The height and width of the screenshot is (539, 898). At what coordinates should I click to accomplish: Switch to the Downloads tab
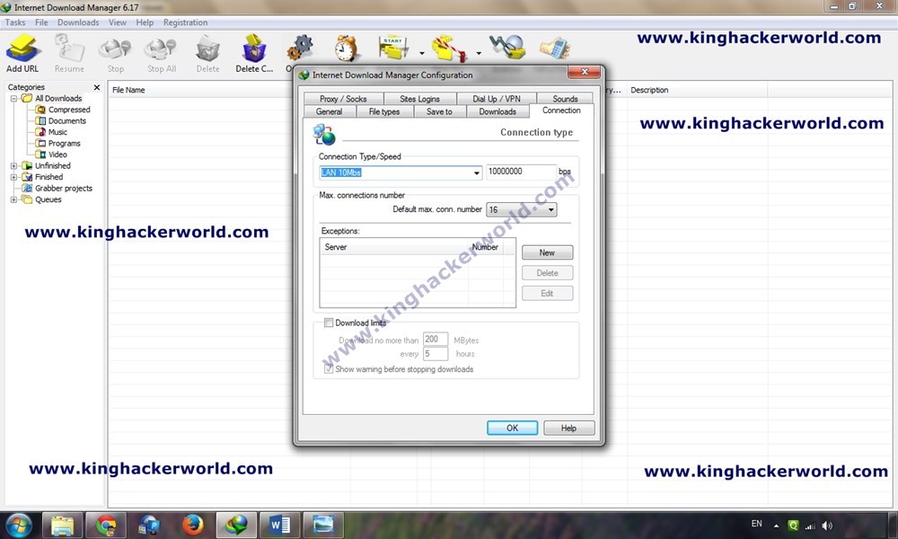pos(497,111)
